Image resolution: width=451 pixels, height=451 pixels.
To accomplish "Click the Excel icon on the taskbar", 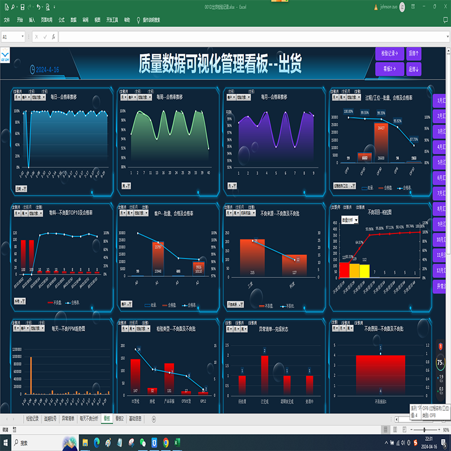I will [x=177, y=443].
